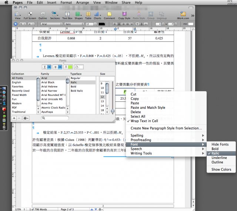
Task: Align cell text to bottom
Action: (146, 24)
